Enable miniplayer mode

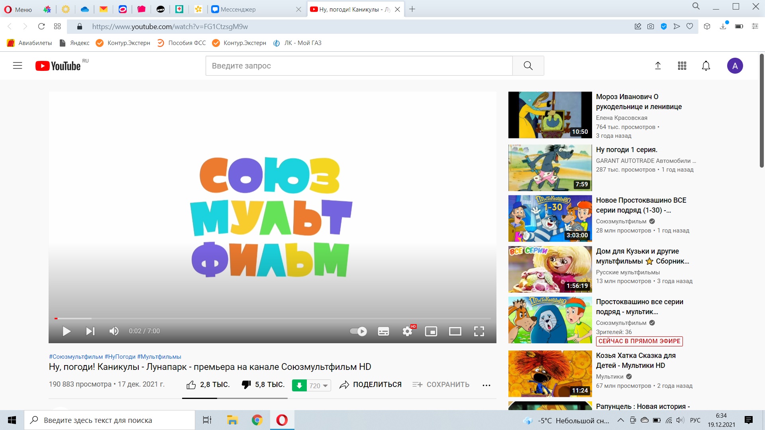[431, 331]
